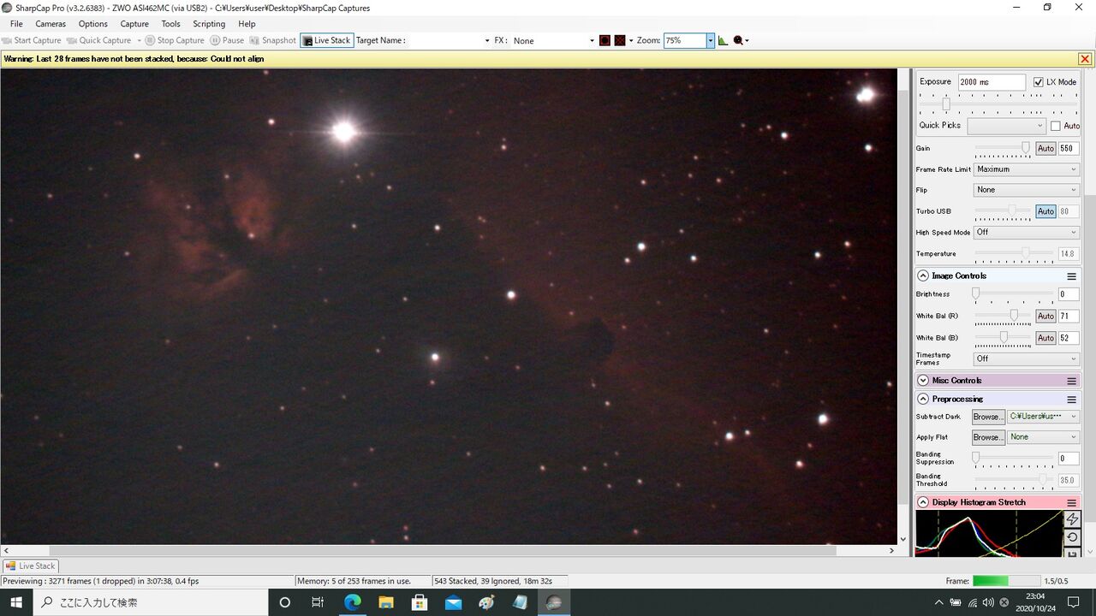This screenshot has width=1096, height=616.
Task: Click the red crossed-box icon beside the reticule
Action: click(620, 40)
